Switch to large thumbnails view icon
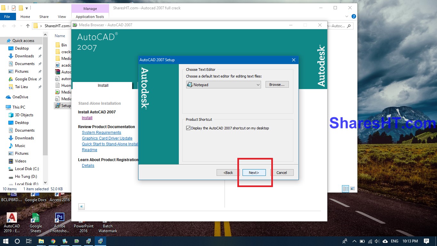The width and height of the screenshot is (437, 246). pos(353,189)
